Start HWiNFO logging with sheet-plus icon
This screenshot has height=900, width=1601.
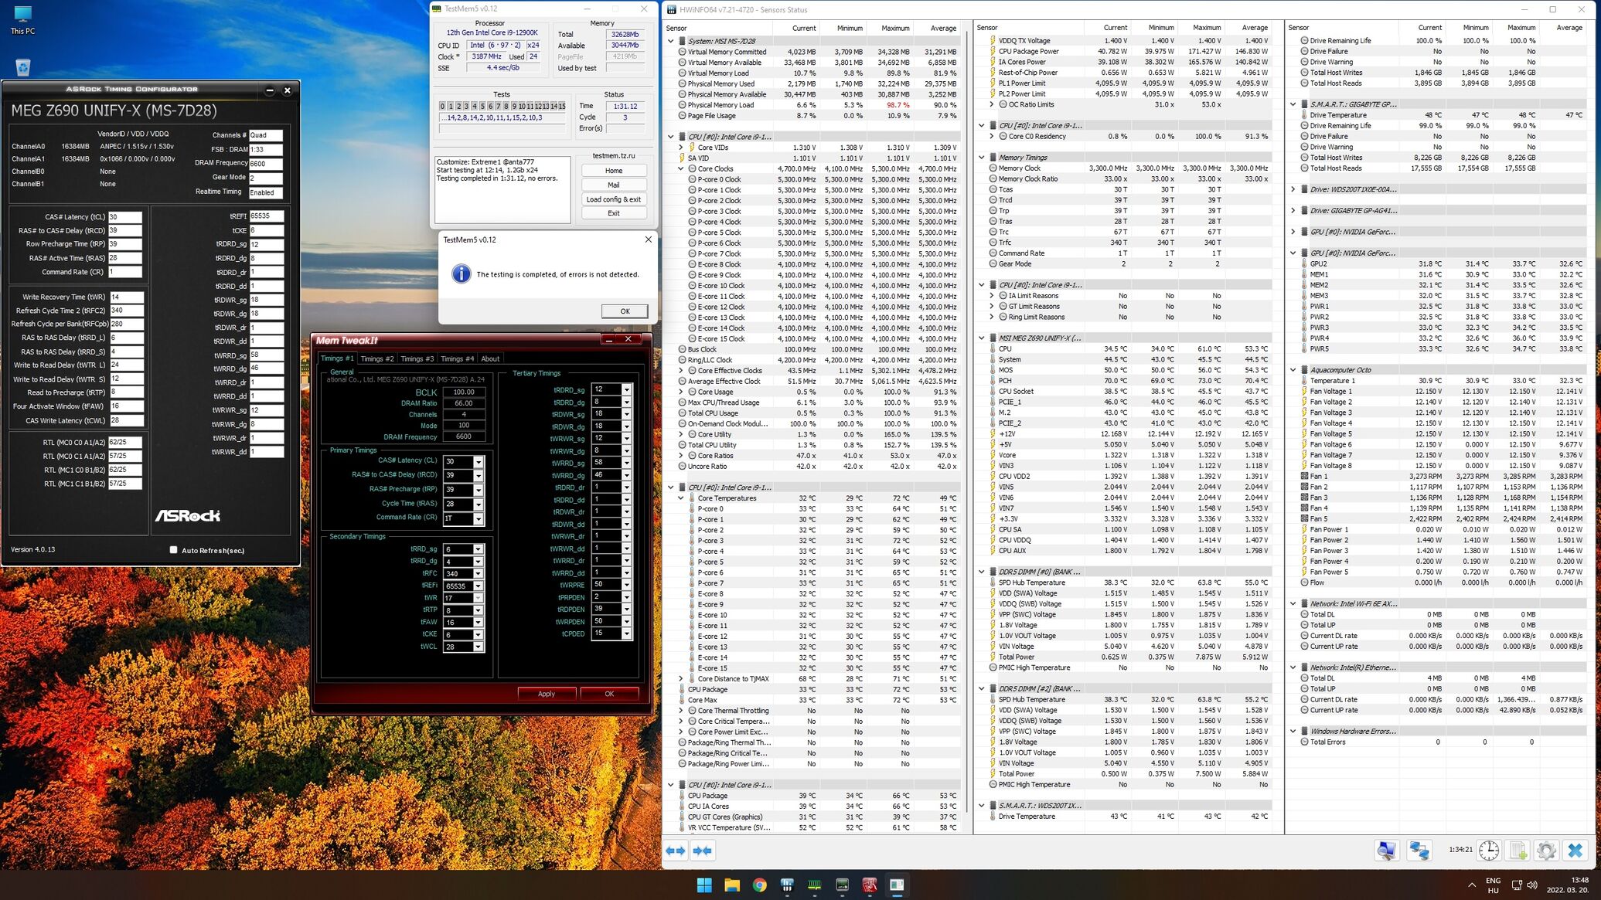coord(1518,851)
